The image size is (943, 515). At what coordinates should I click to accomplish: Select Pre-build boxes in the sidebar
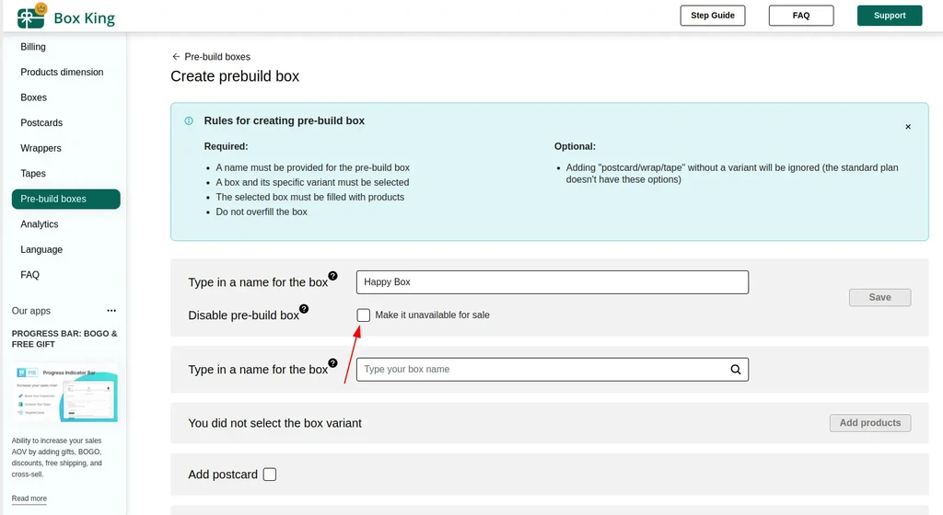coord(66,200)
